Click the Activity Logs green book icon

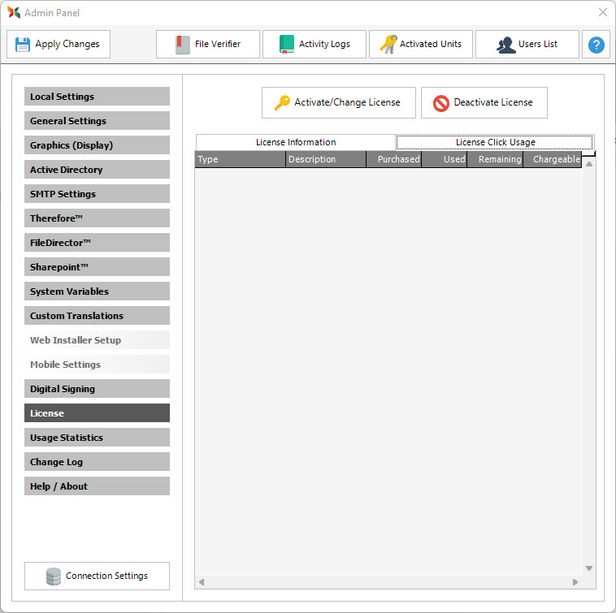287,45
